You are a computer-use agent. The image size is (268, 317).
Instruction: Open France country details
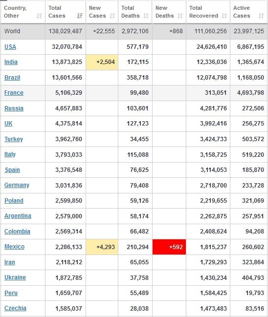14,93
